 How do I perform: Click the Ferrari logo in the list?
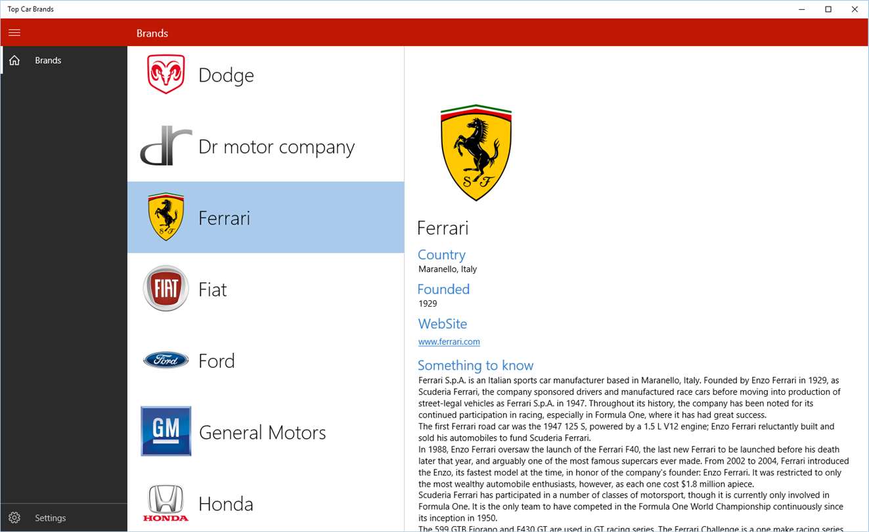tap(166, 217)
